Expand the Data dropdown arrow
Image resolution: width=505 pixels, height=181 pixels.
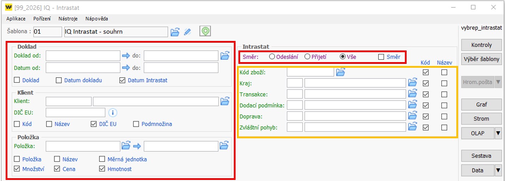point(498,170)
